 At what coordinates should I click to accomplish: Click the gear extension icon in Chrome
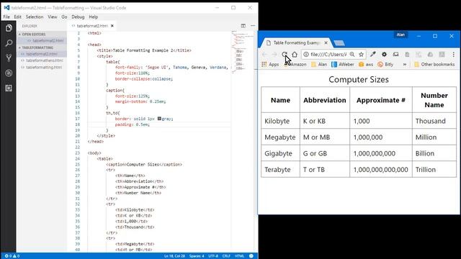[384, 55]
